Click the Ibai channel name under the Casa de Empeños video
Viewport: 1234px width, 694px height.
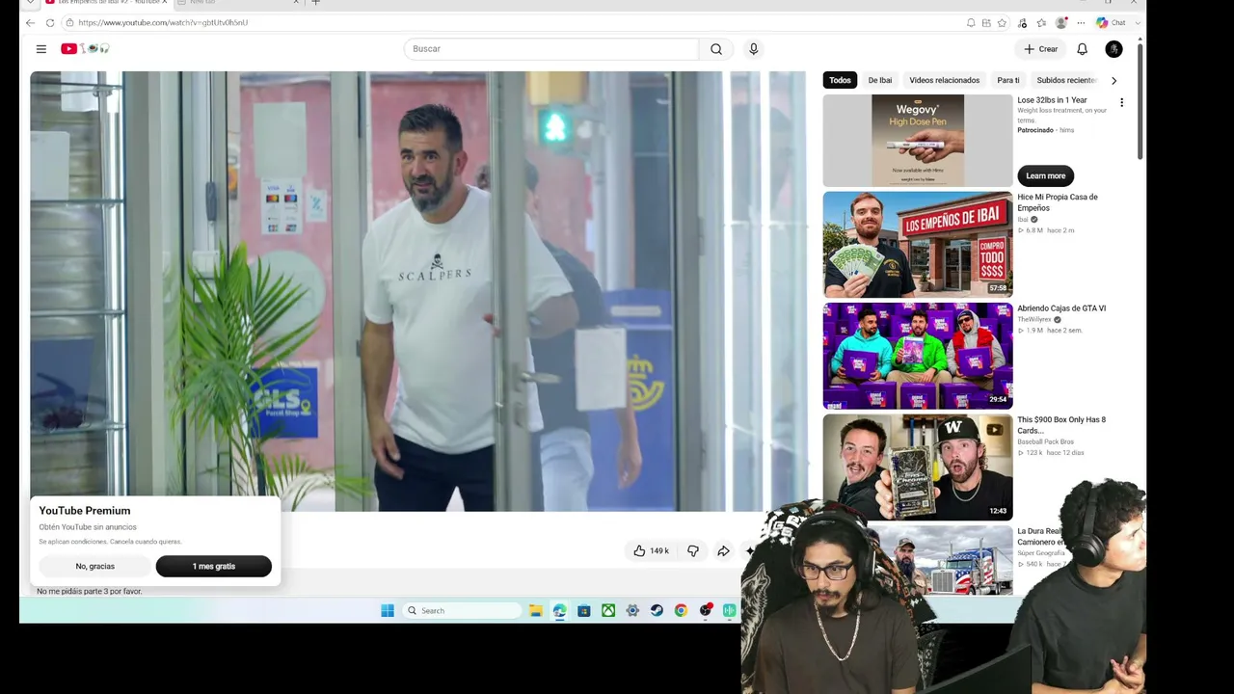[1023, 220]
